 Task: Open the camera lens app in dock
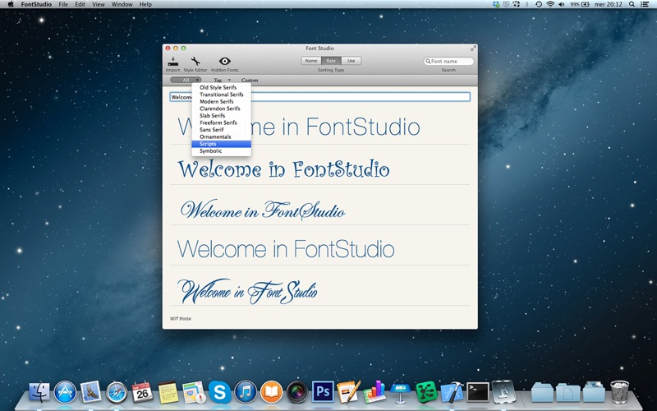tap(297, 393)
